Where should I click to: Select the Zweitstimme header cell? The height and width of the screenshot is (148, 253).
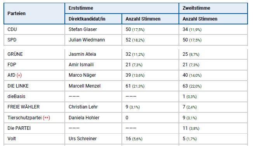click(213, 8)
